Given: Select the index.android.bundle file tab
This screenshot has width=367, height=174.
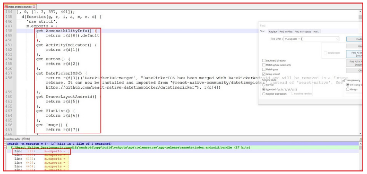Looking at the screenshot, I should (x=20, y=7).
